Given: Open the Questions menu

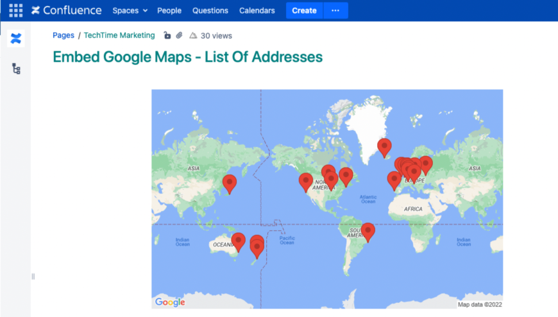Looking at the screenshot, I should tap(210, 11).
